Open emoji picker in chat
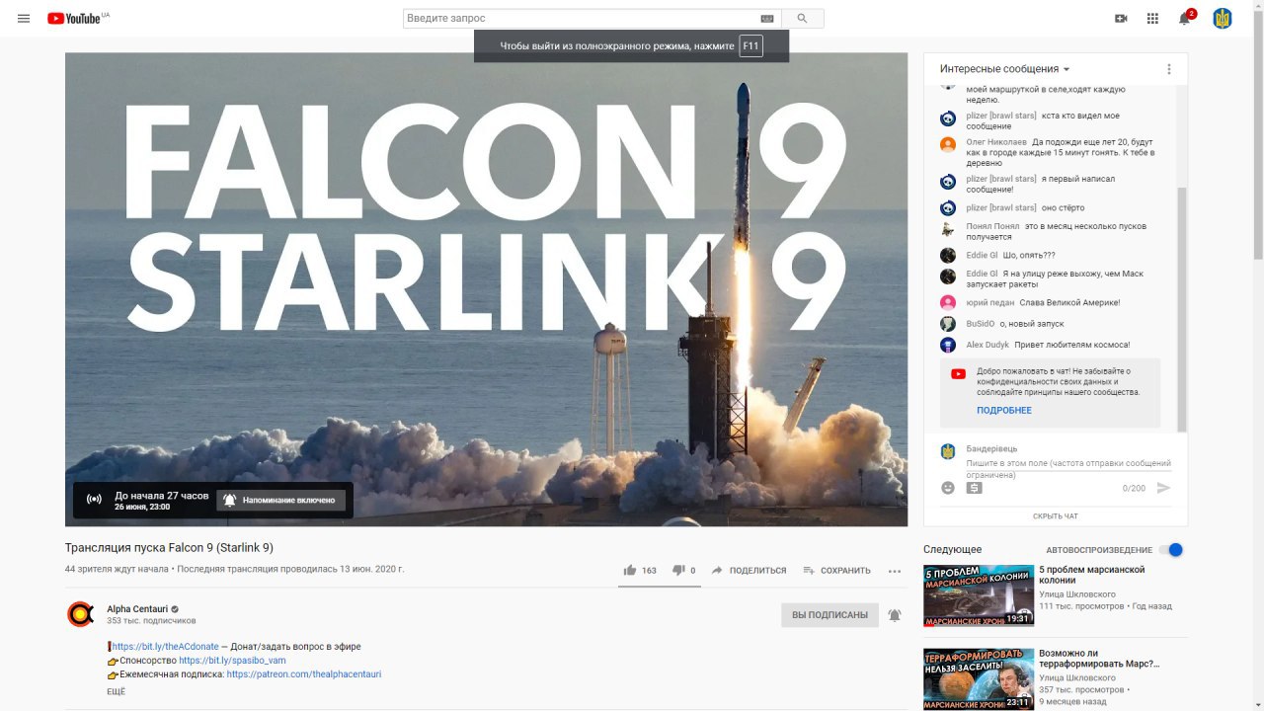Screen dimensions: 1264x711 point(948,488)
